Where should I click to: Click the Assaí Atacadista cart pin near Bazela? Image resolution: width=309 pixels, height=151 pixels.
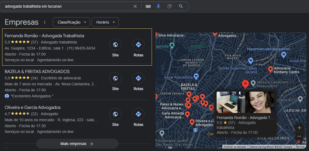[196, 77]
